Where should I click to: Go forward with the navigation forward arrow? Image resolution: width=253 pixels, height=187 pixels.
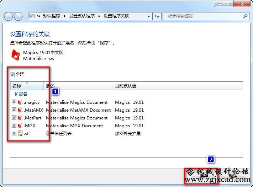[x=18, y=16]
